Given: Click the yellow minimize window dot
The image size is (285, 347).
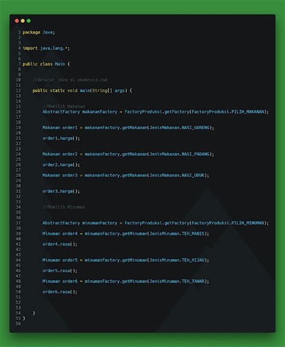Looking at the screenshot, I should (x=23, y=21).
